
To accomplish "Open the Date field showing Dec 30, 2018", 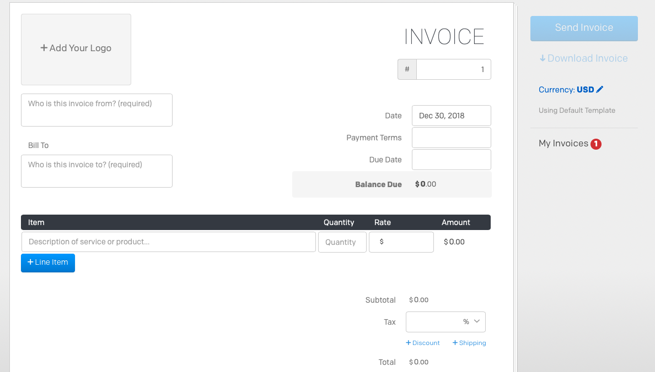I will click(451, 116).
